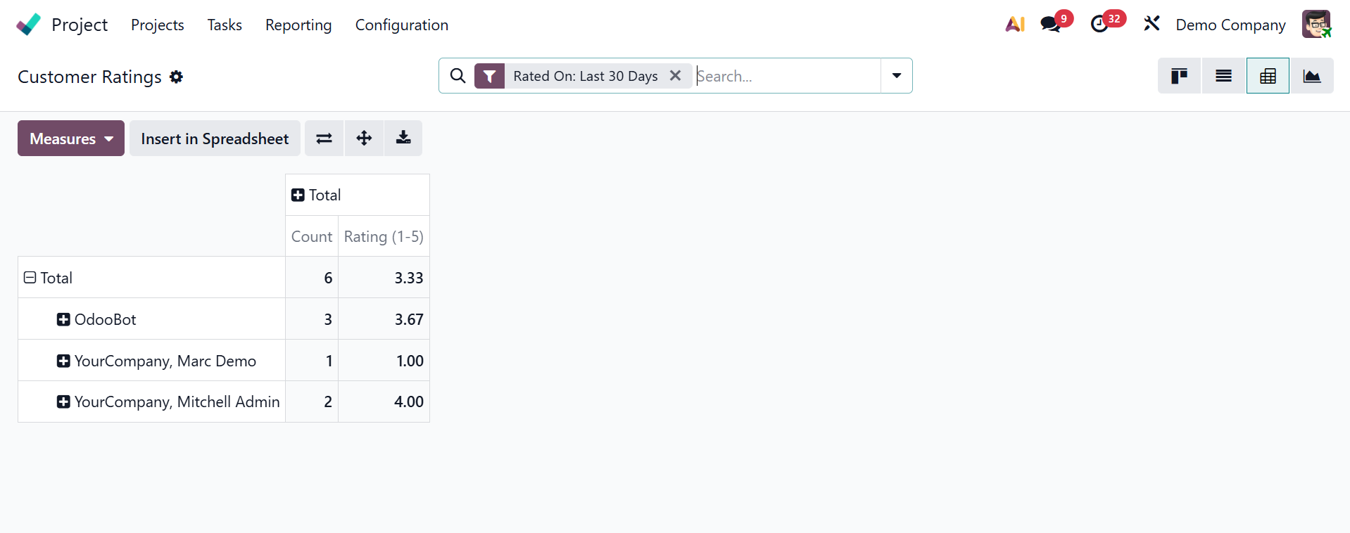Click Insert in Spreadsheet button
Viewport: 1350px width, 533px height.
215,139
